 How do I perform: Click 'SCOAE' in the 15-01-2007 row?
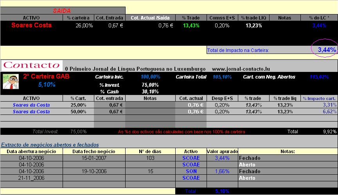(191, 158)
